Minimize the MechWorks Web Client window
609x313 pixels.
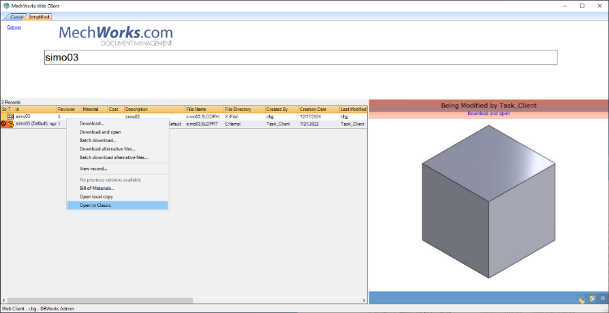[564, 5]
